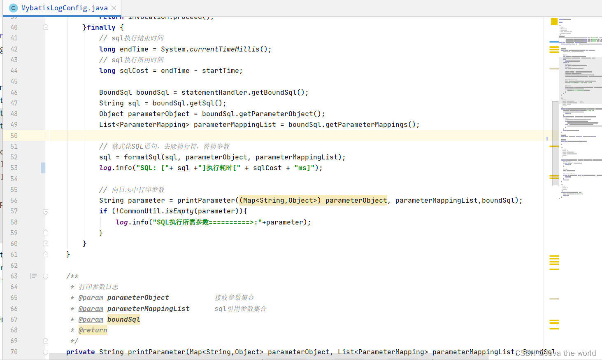Collapse the finally block fold marker at line 40

click(46, 27)
